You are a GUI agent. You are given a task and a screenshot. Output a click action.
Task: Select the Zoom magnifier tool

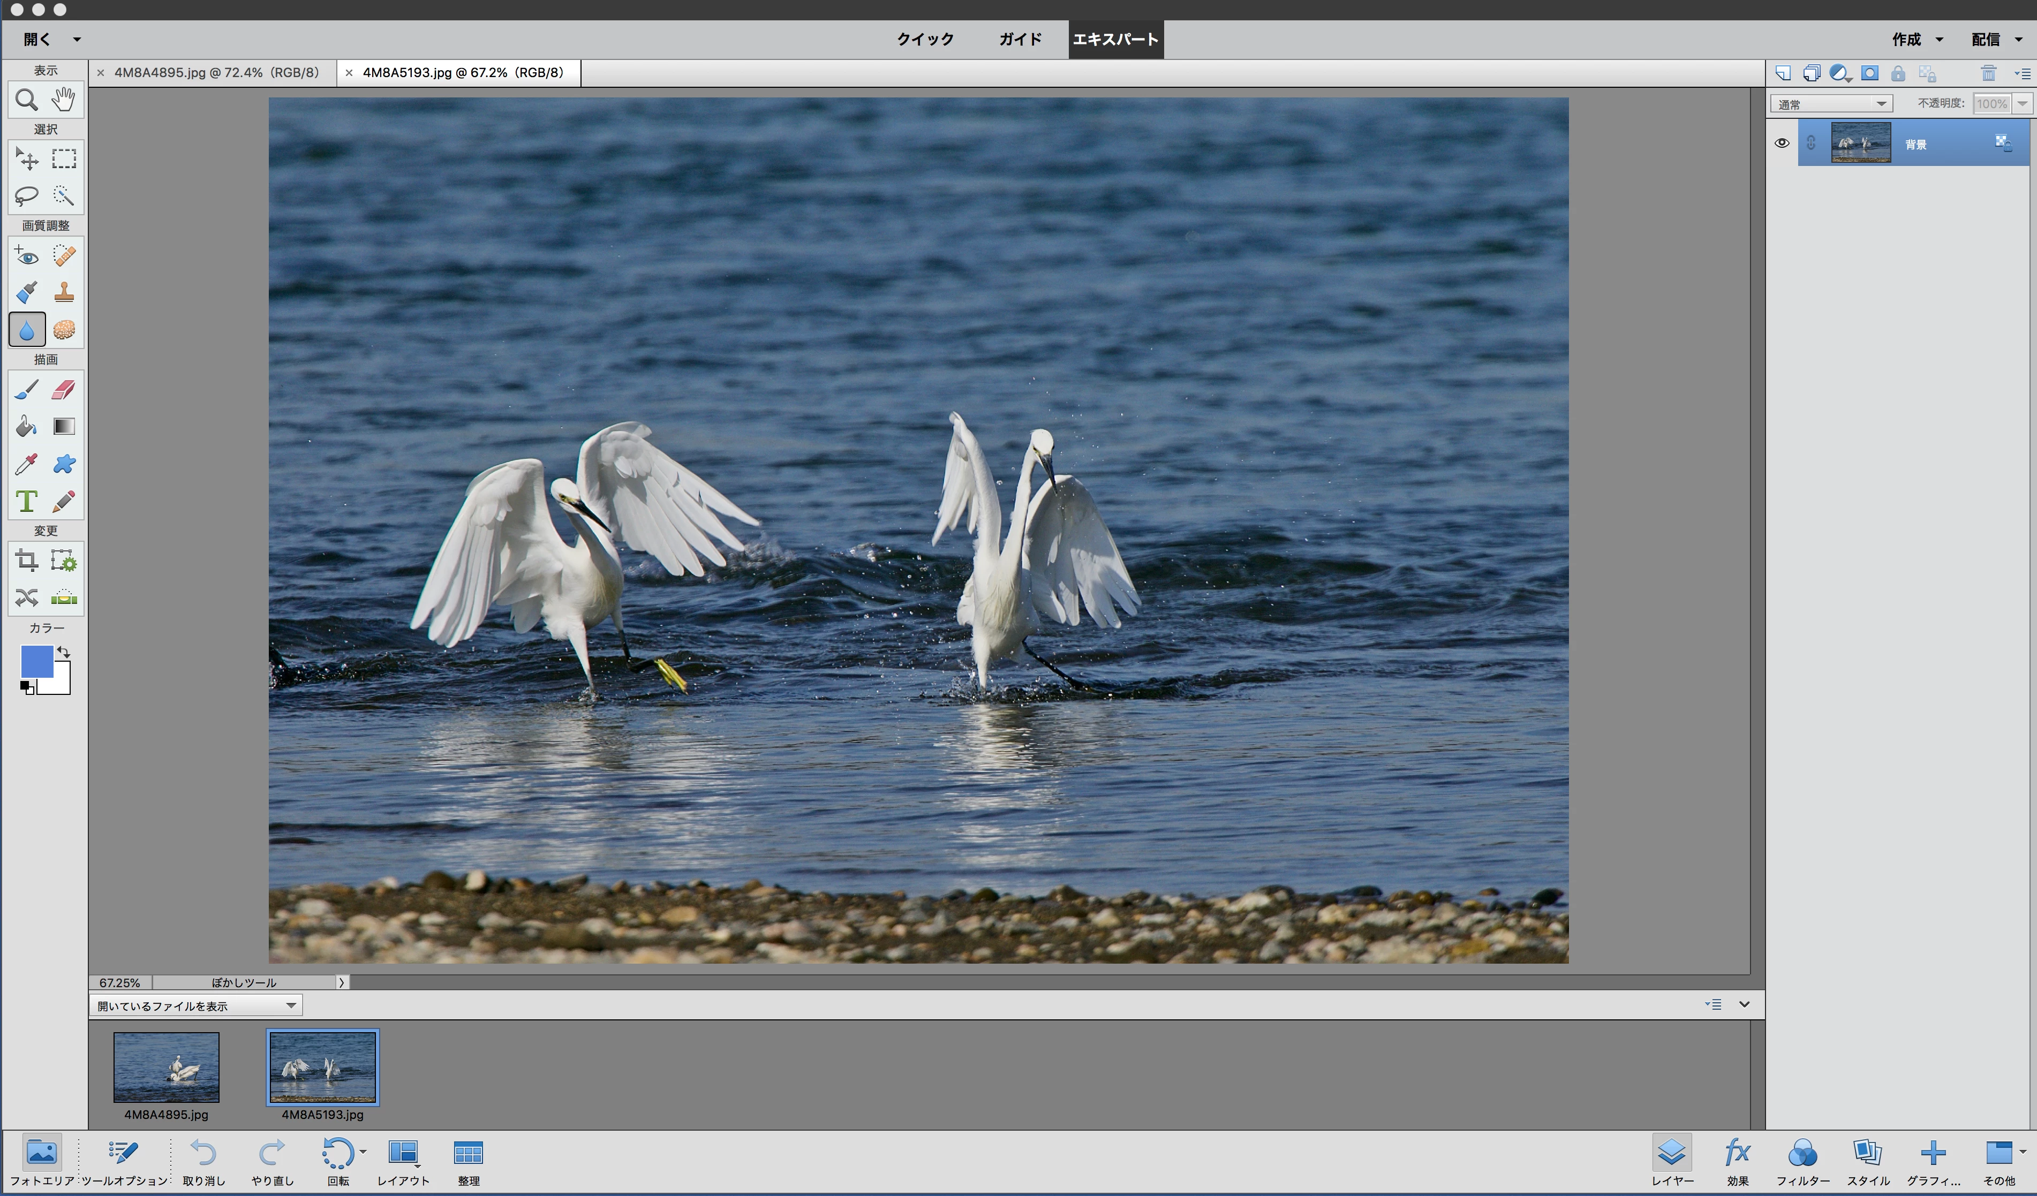click(x=26, y=100)
